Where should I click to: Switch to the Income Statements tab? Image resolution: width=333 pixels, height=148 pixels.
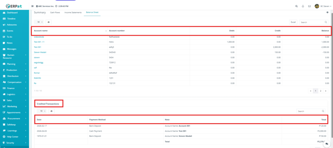pos(73,12)
